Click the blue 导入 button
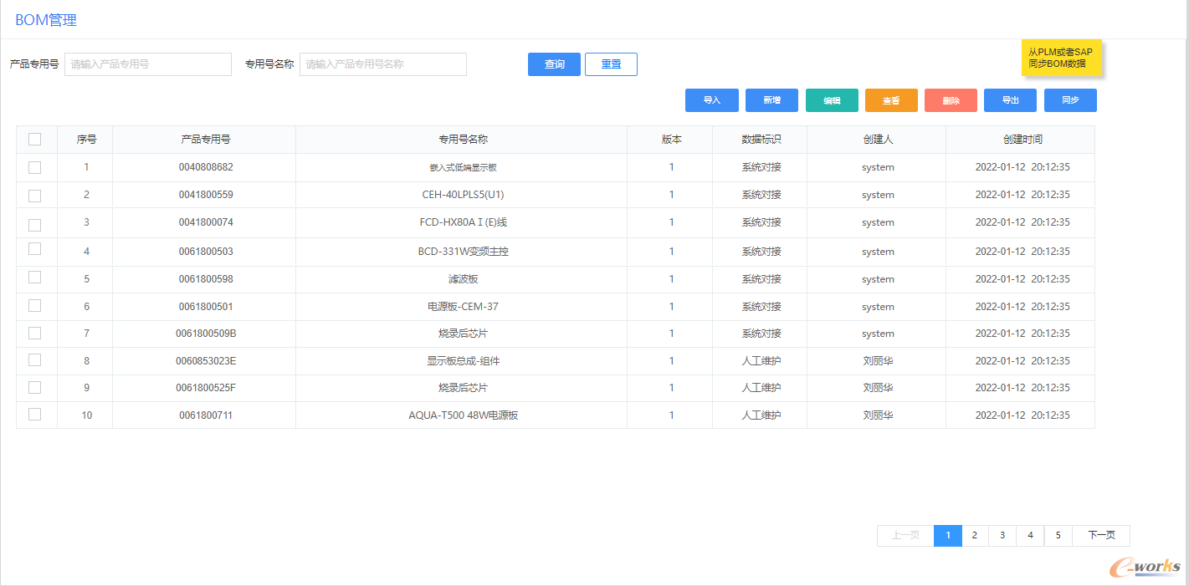Image resolution: width=1189 pixels, height=586 pixels. pos(712,100)
